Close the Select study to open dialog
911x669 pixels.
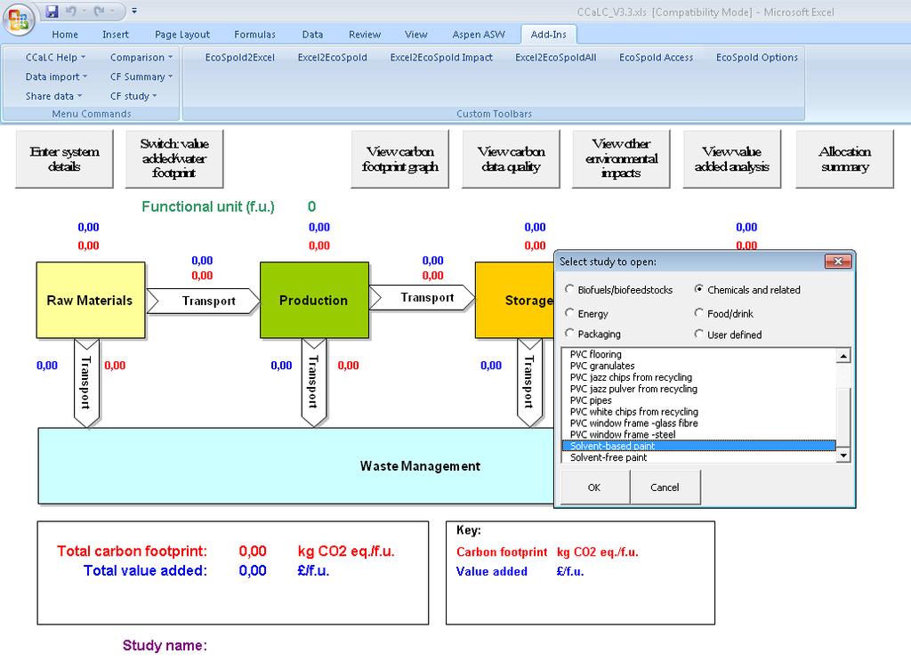pos(838,262)
